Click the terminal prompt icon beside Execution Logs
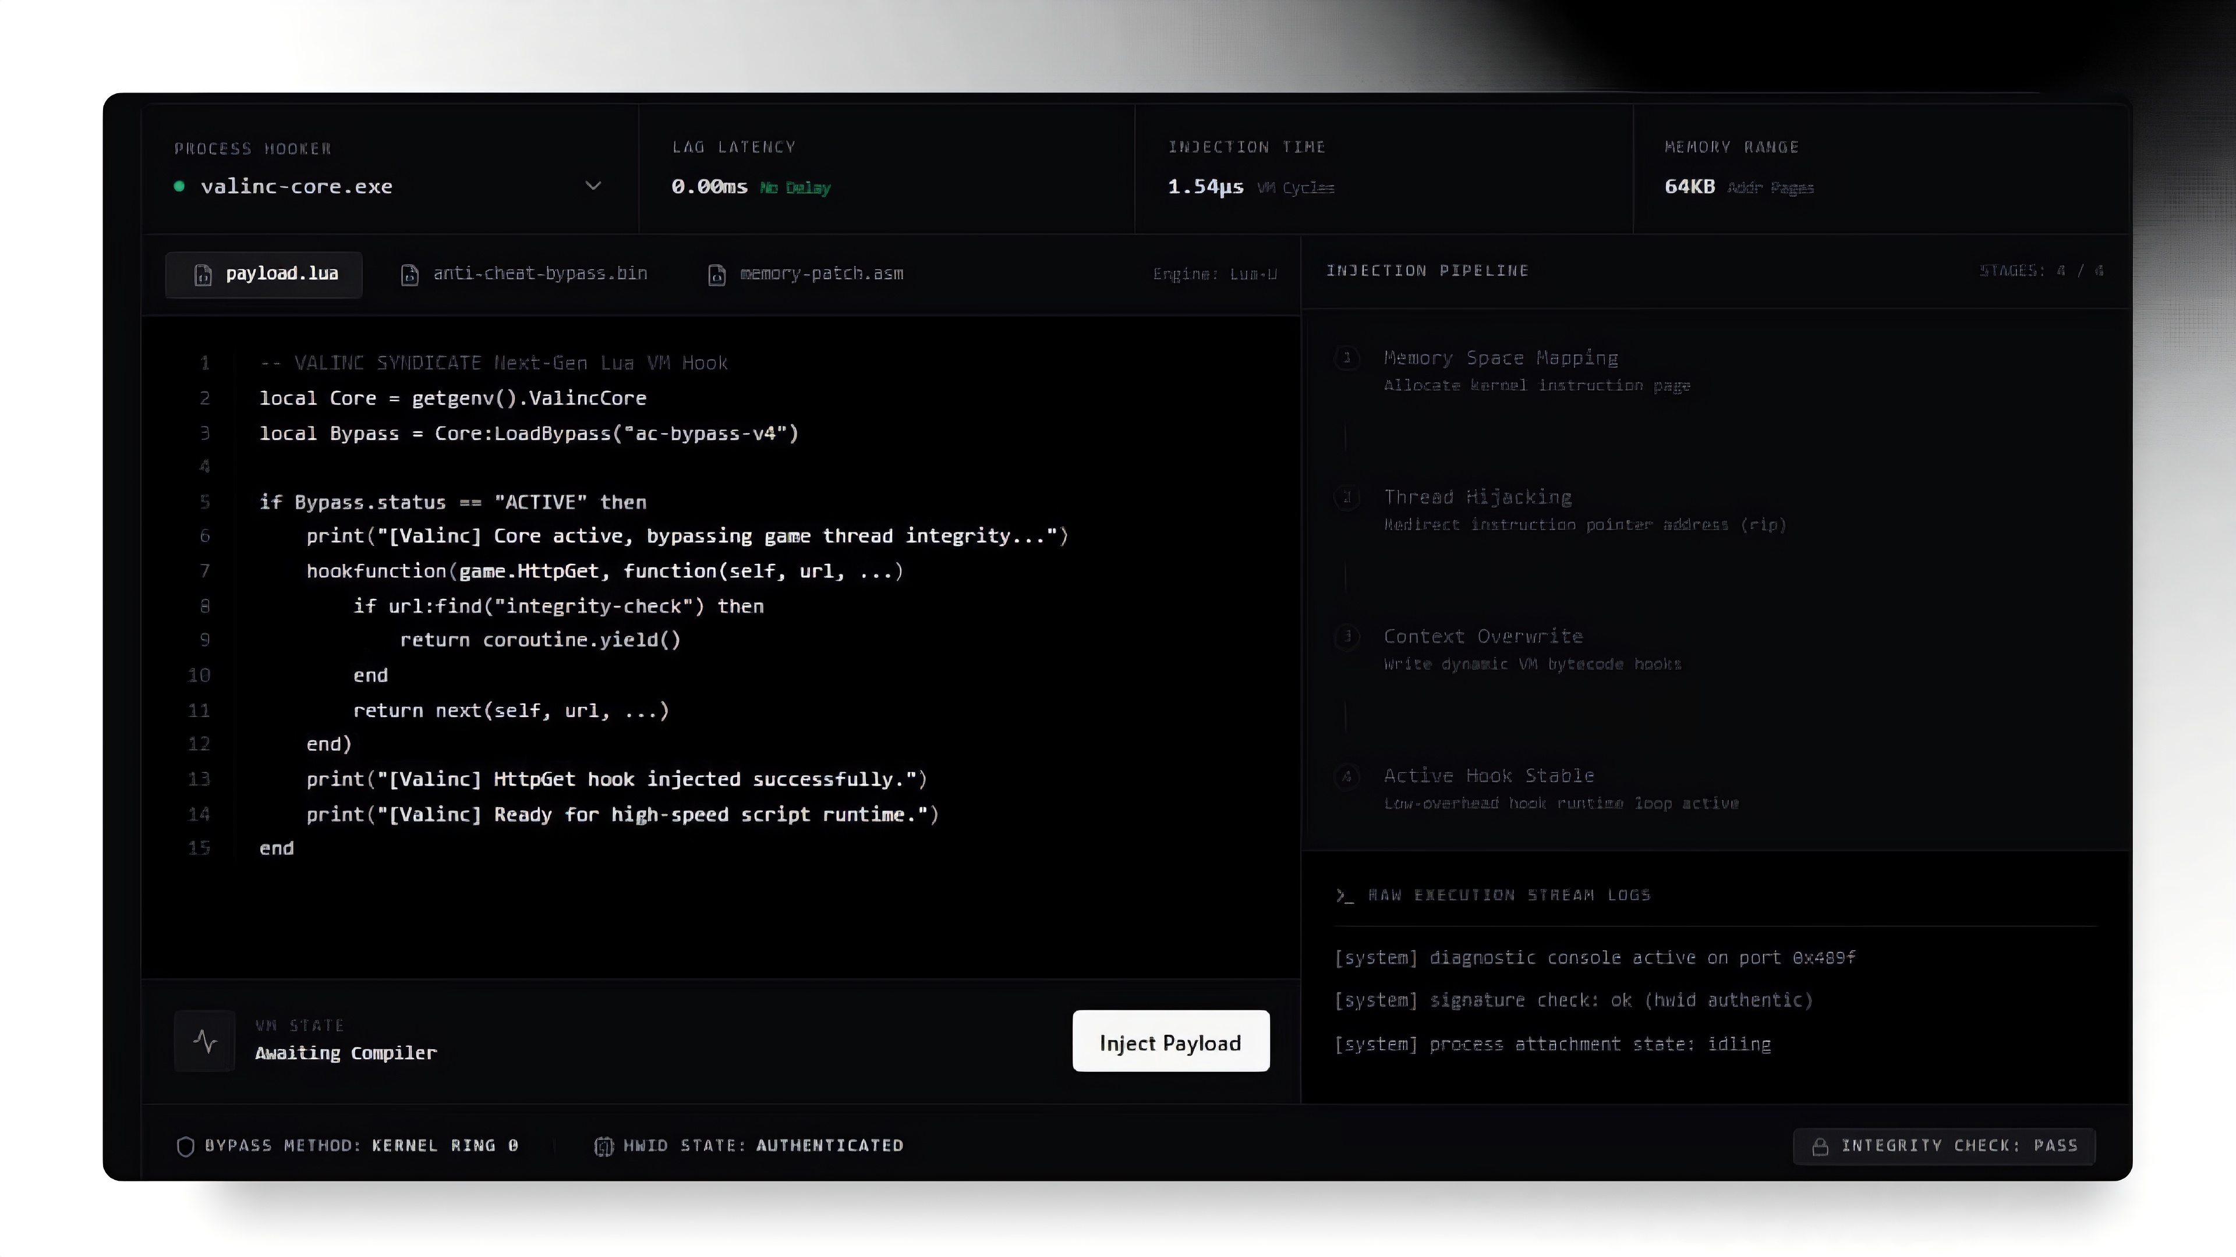The width and height of the screenshot is (2236, 1257). point(1345,895)
